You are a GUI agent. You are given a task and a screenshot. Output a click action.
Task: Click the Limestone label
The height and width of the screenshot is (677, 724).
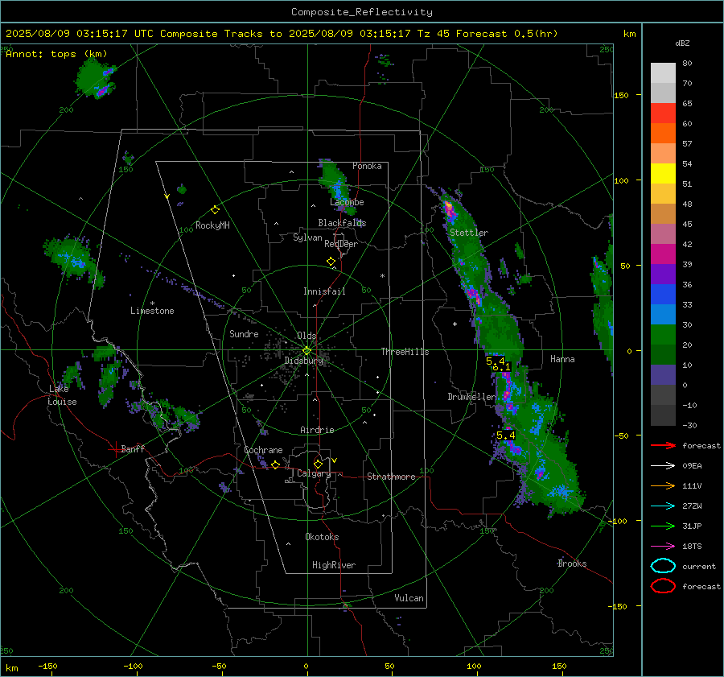click(152, 311)
